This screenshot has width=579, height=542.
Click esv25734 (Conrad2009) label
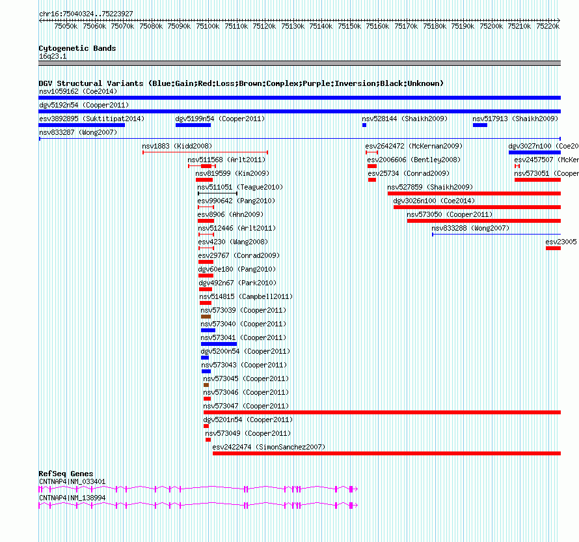pyautogui.click(x=409, y=173)
